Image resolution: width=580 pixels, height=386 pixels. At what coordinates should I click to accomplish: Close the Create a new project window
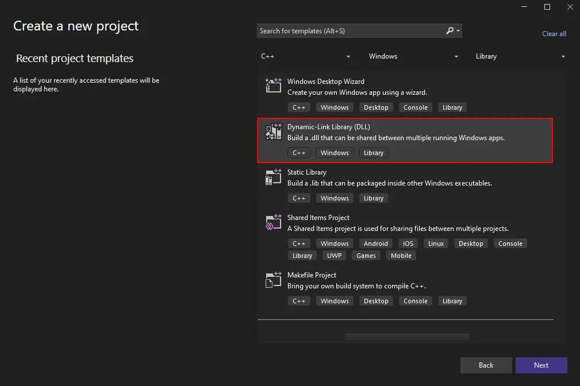pyautogui.click(x=570, y=7)
